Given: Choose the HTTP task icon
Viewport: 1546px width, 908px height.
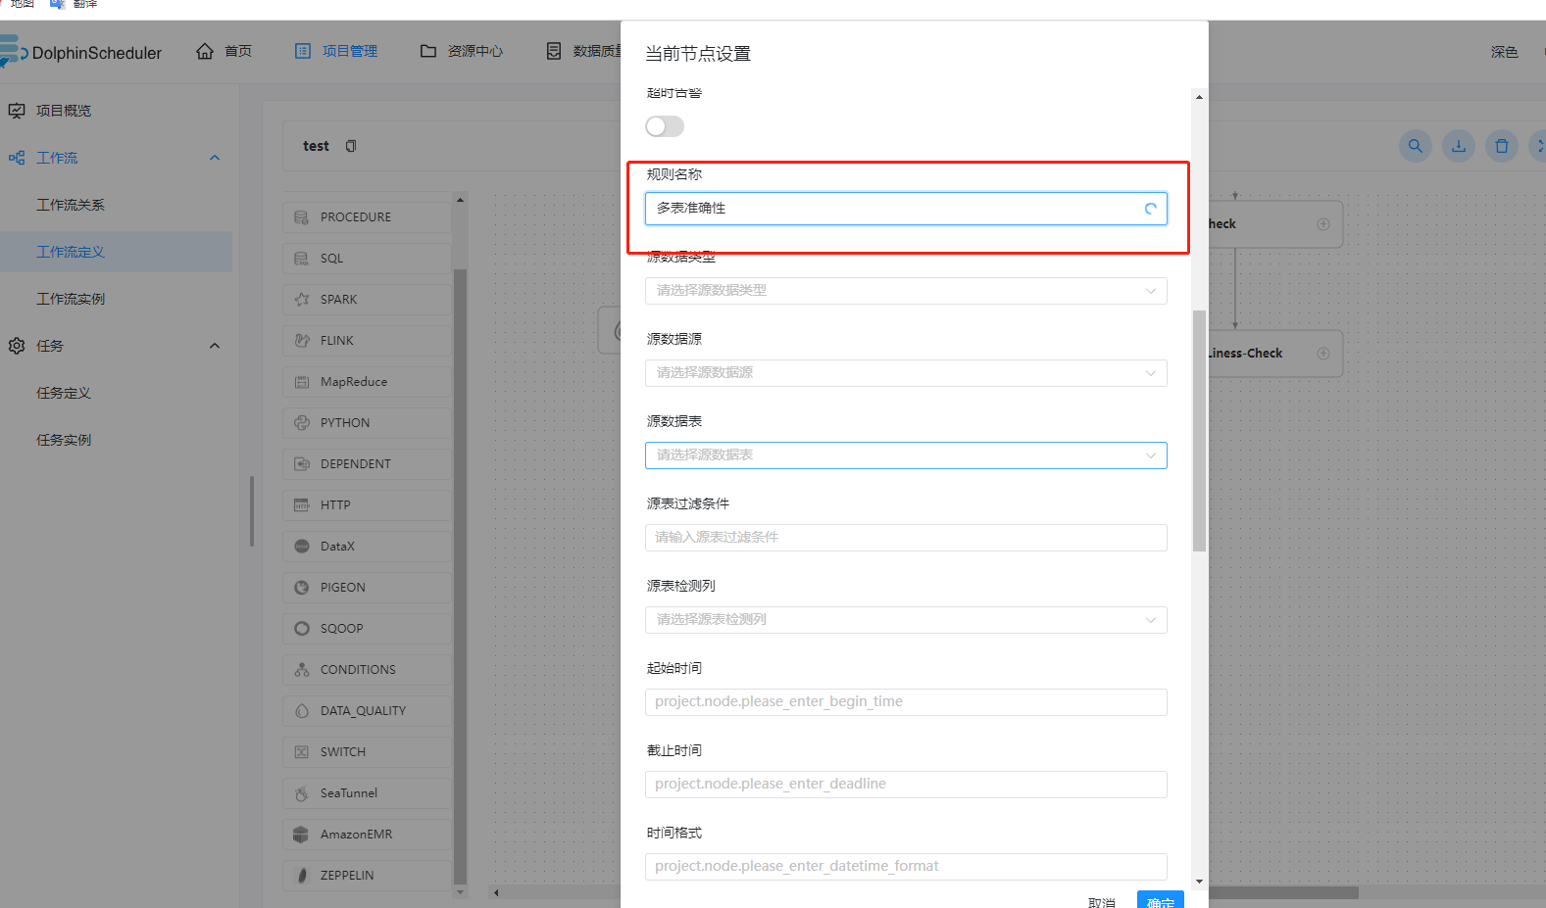Looking at the screenshot, I should point(302,505).
